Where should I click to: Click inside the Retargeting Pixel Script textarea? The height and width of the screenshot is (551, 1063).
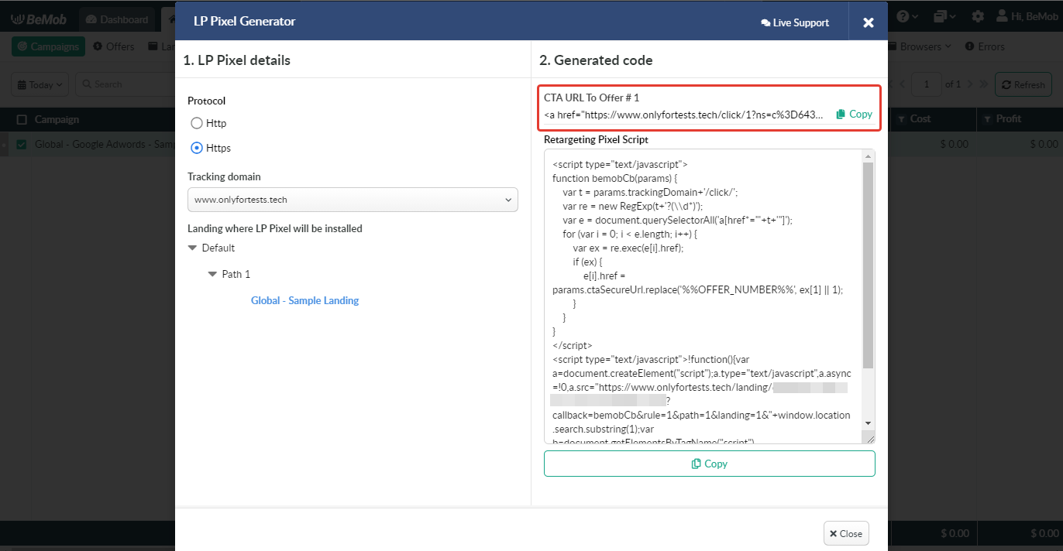(x=702, y=296)
